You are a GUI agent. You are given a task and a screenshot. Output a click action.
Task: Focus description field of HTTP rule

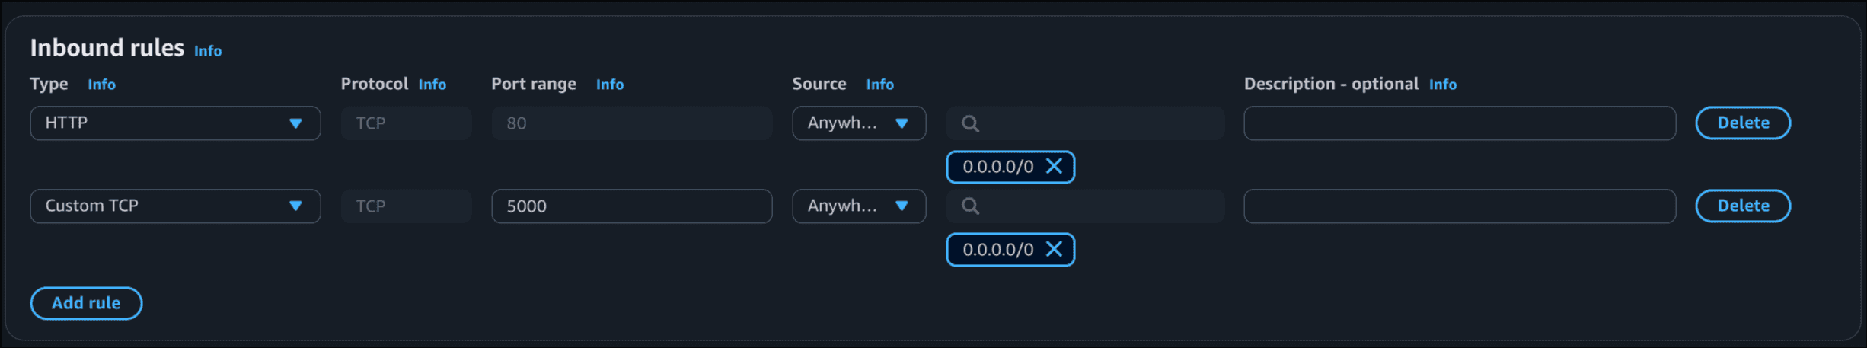pyautogui.click(x=1460, y=123)
